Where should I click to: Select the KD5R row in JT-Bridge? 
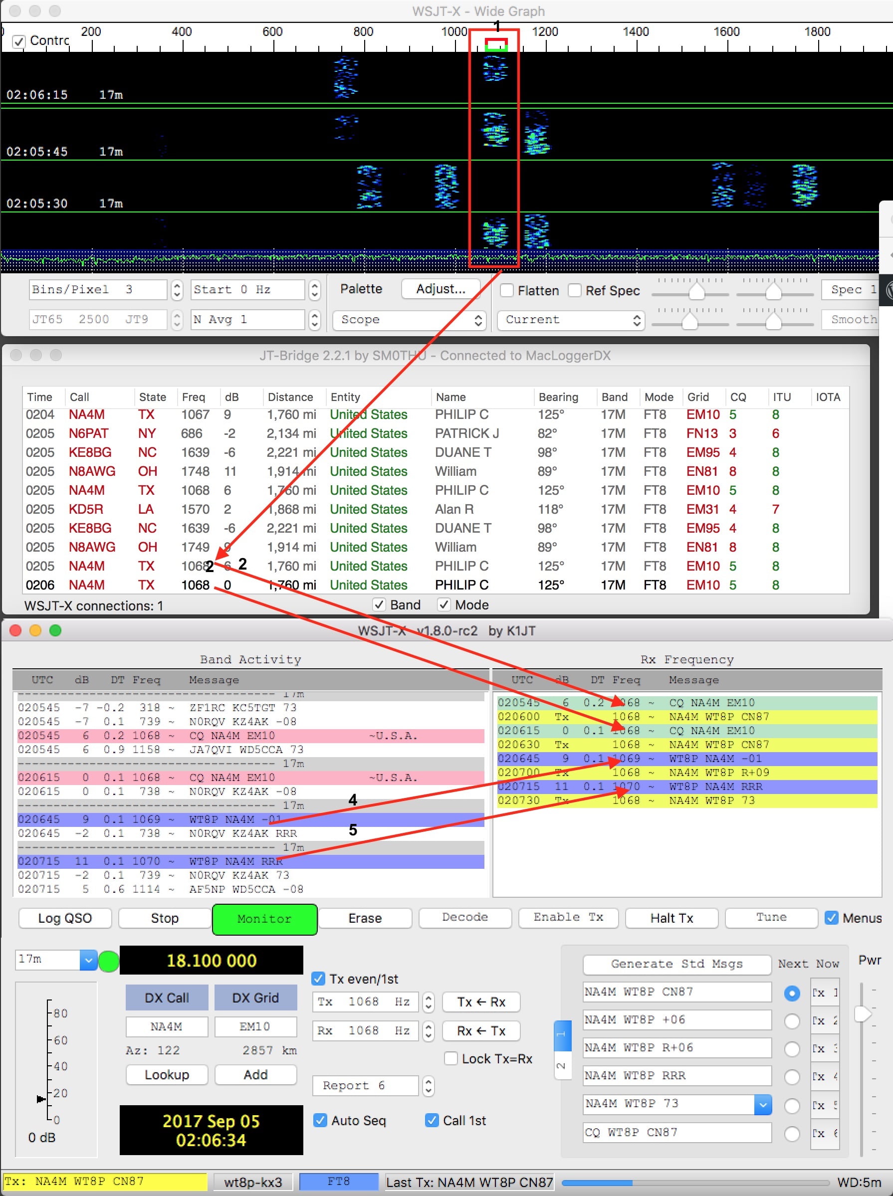436,509
